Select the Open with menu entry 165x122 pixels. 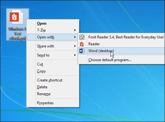(53, 37)
